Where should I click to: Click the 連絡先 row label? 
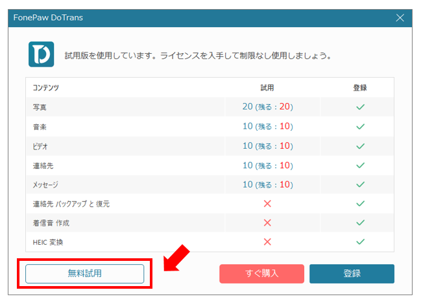coord(43,166)
